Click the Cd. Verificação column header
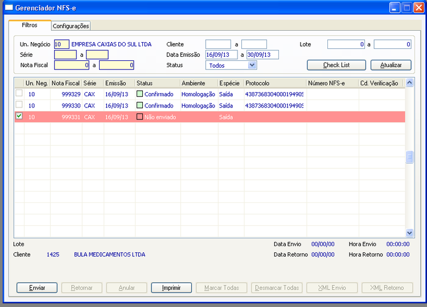Viewport: 427px width, 307px height. [381, 83]
